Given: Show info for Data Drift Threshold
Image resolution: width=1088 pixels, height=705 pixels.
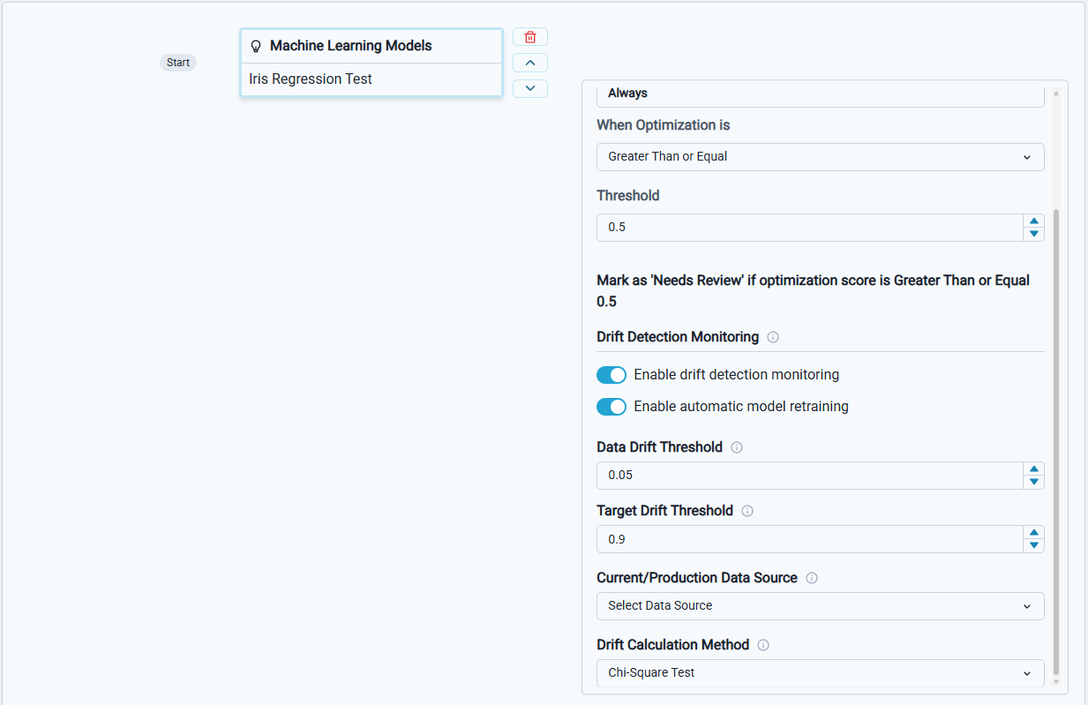Looking at the screenshot, I should click(x=737, y=447).
